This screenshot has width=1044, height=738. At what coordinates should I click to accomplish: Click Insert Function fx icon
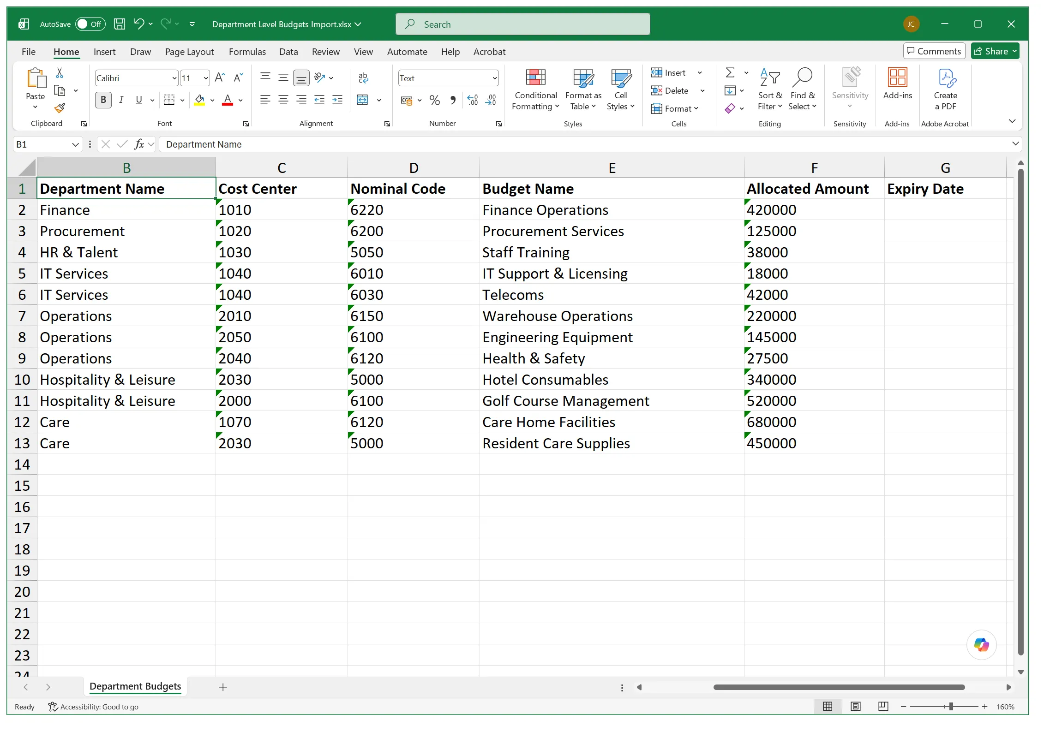(139, 144)
